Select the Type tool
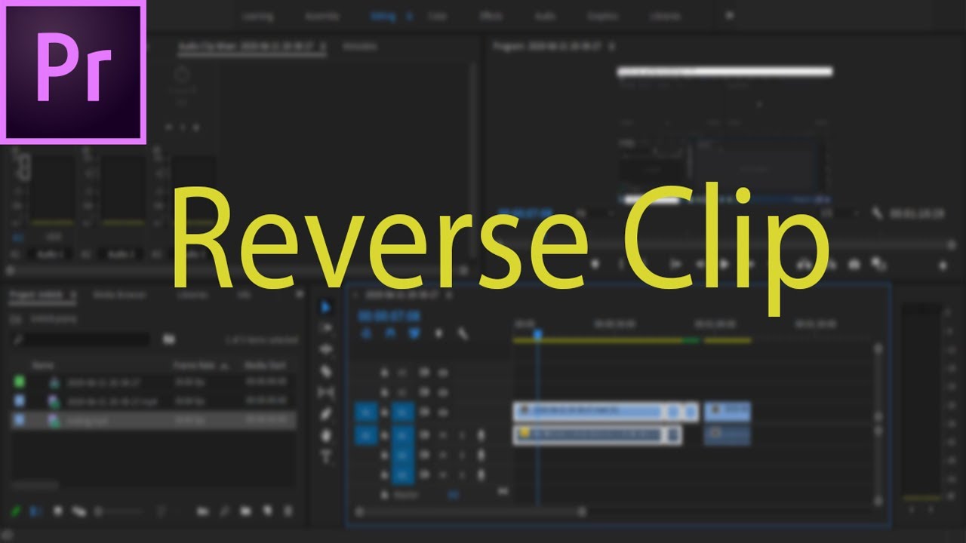966x543 pixels. [x=326, y=456]
